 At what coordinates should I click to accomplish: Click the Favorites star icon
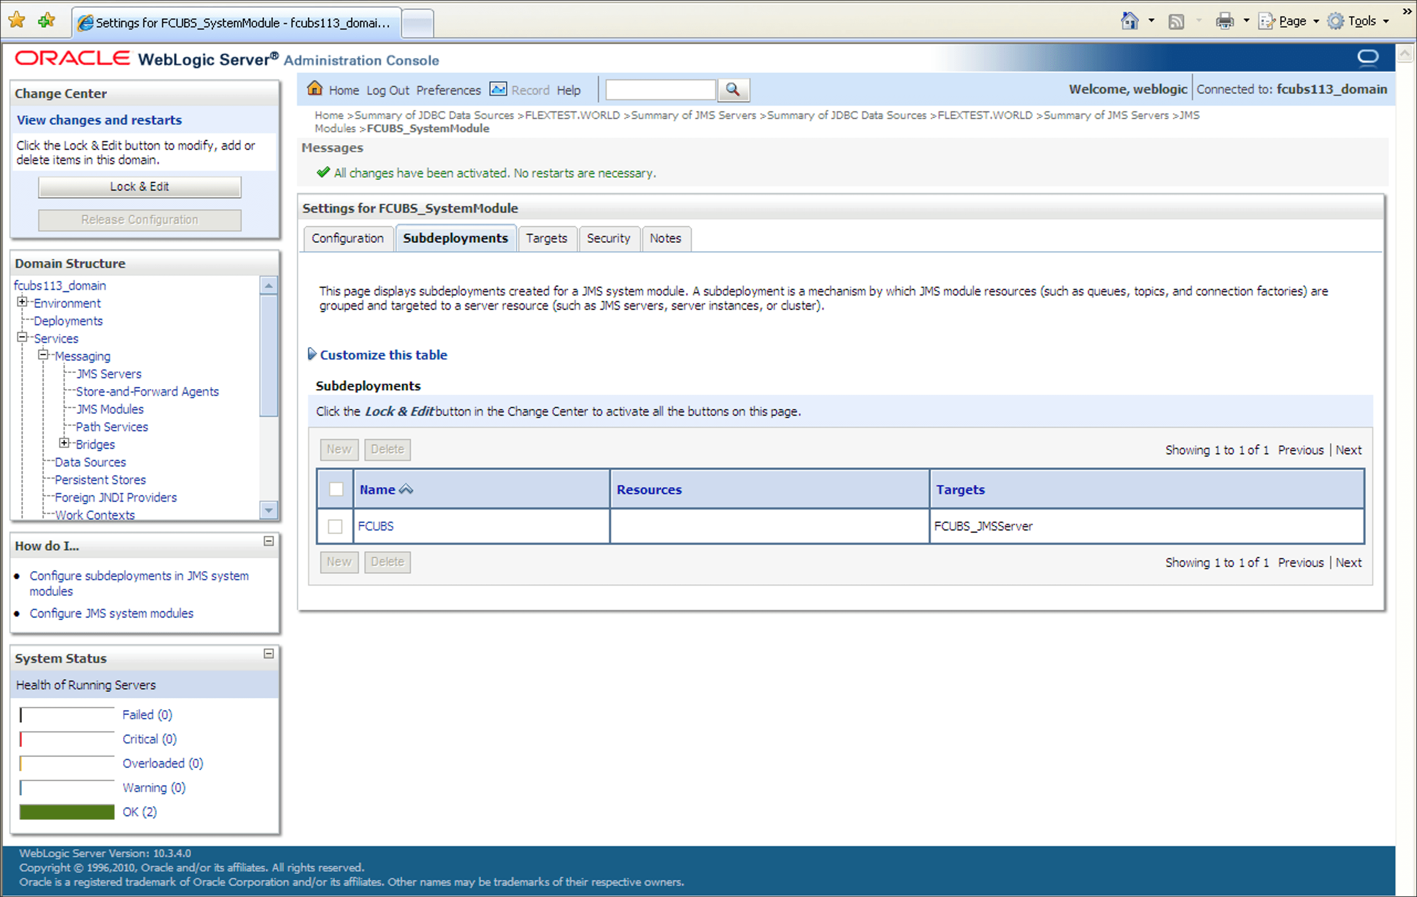pos(17,20)
